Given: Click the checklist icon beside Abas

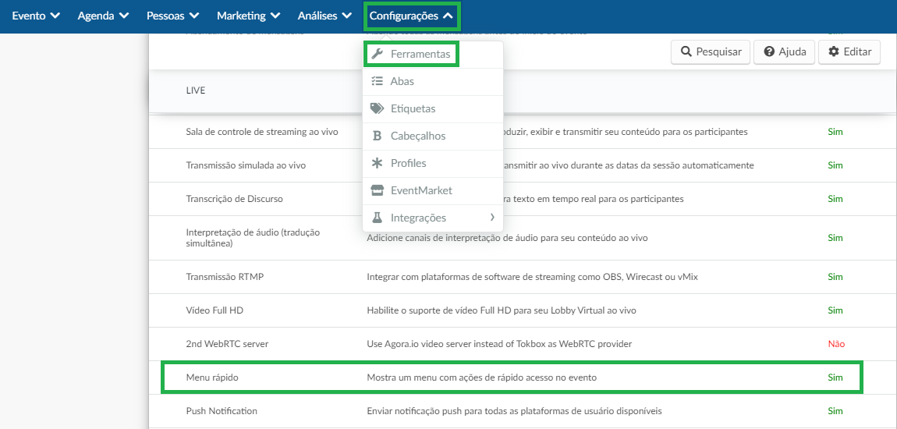Looking at the screenshot, I should 377,81.
